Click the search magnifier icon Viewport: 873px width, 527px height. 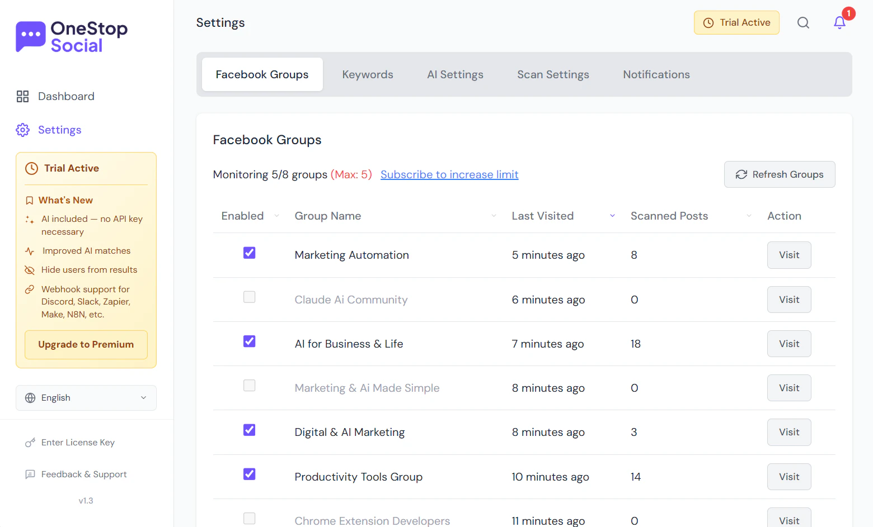pos(803,23)
